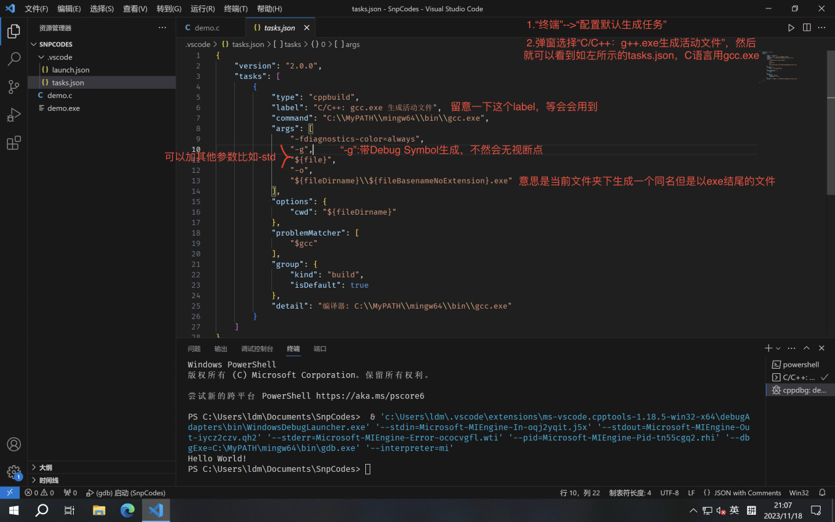Image resolution: width=835 pixels, height=522 pixels.
Task: Click the editor vertical scrollbar
Action: (x=830, y=122)
